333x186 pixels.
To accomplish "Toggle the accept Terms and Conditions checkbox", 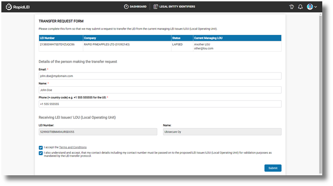I will click(x=41, y=147).
